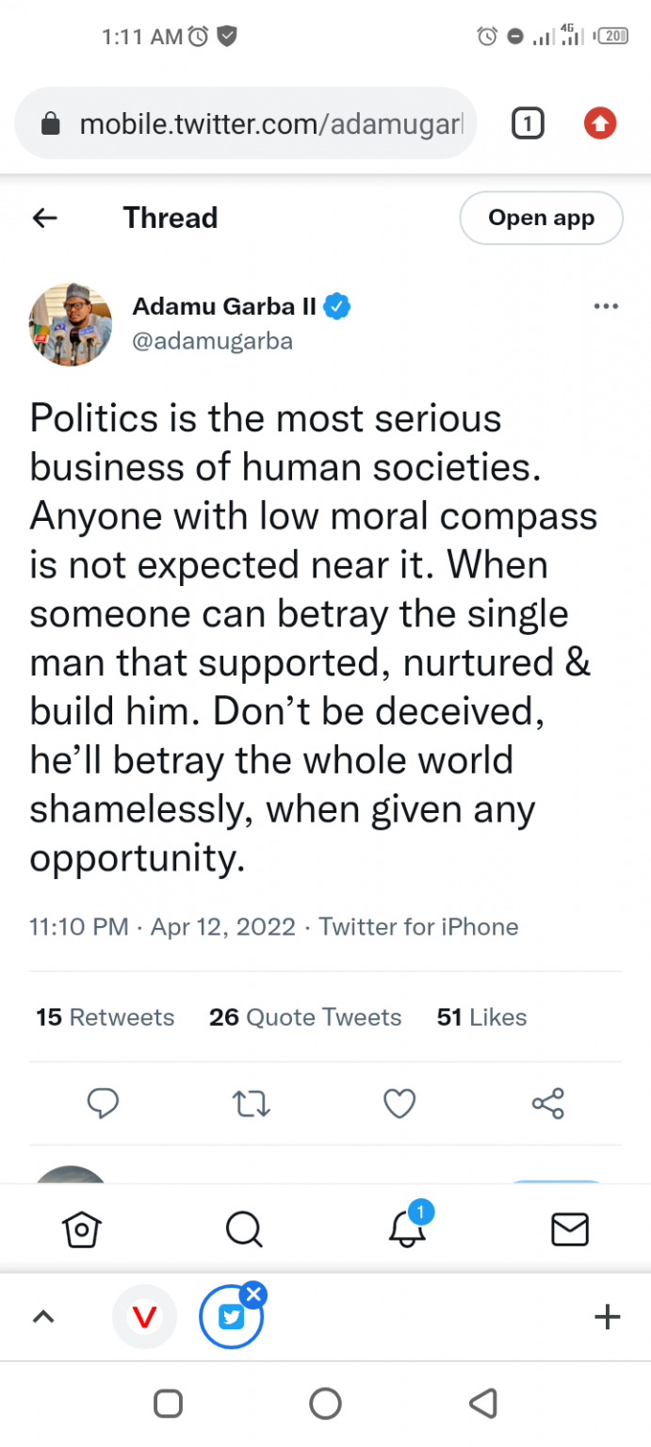Open direct messages envelope icon
The height and width of the screenshot is (1447, 651).
click(569, 1229)
